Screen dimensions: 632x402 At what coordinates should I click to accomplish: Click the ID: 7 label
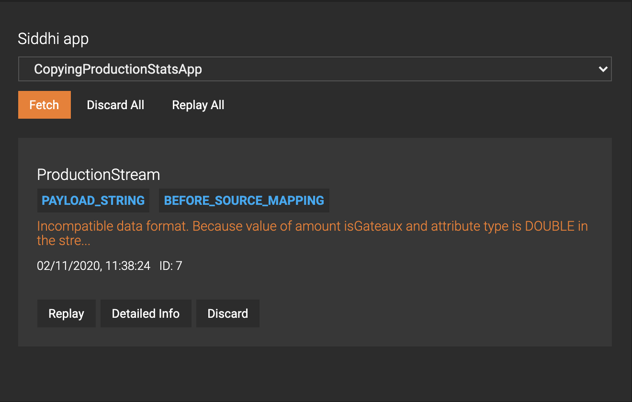[x=171, y=266]
